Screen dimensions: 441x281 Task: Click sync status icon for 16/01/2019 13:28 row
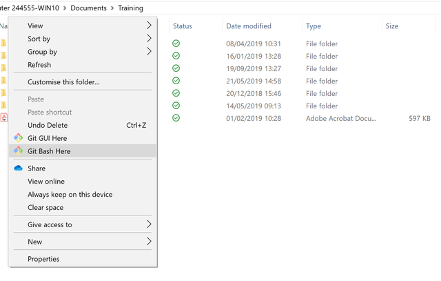click(x=176, y=56)
